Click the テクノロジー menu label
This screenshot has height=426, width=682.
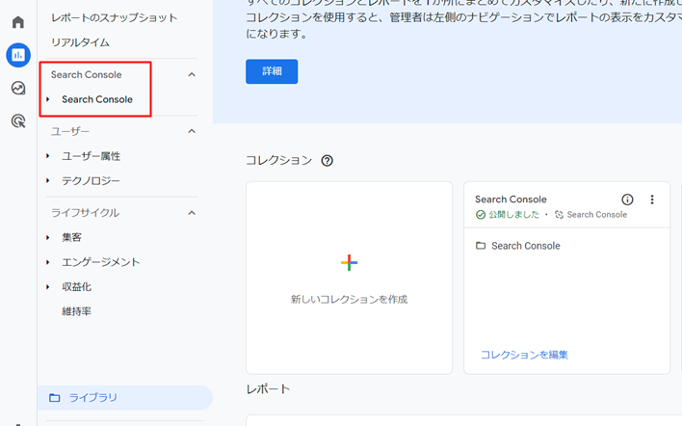(x=91, y=180)
